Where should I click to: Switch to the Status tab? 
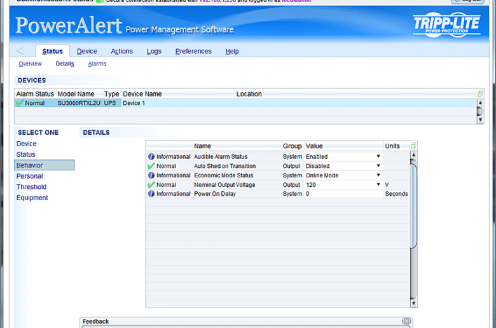(x=53, y=51)
